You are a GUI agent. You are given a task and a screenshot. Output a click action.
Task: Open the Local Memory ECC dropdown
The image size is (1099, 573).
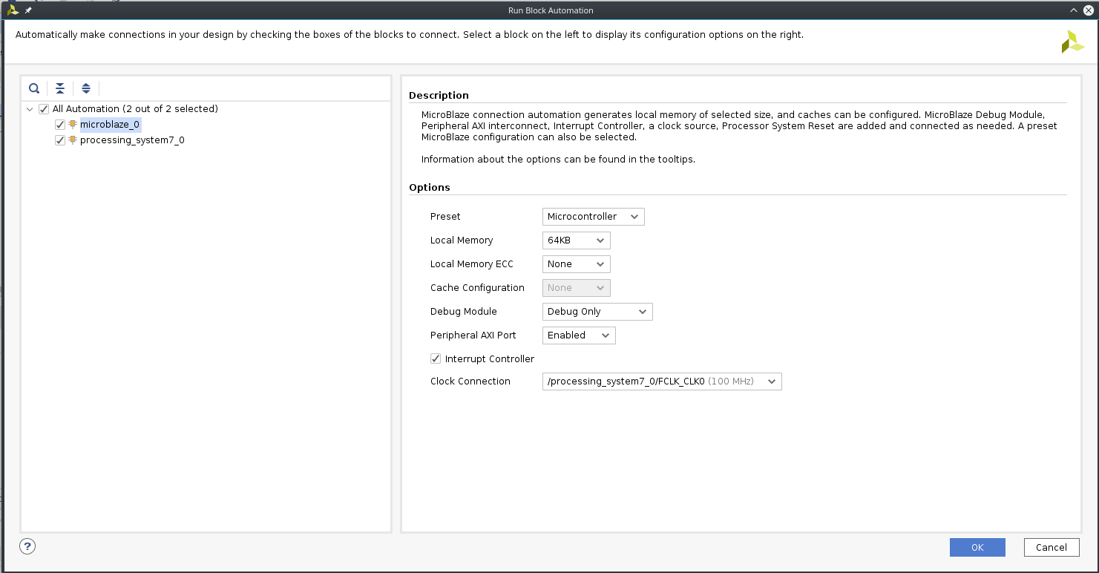coord(577,264)
